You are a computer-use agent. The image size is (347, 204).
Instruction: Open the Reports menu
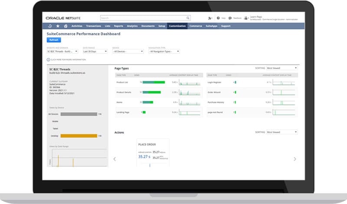click(x=118, y=26)
